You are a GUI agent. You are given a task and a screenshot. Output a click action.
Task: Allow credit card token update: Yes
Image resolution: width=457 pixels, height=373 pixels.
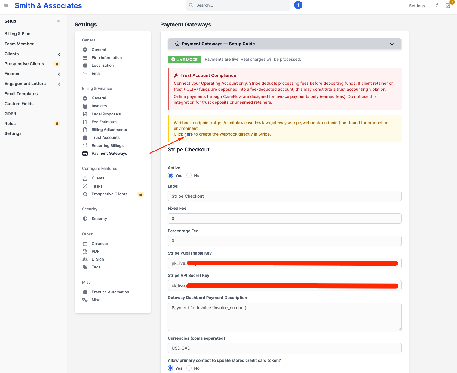[170, 368]
